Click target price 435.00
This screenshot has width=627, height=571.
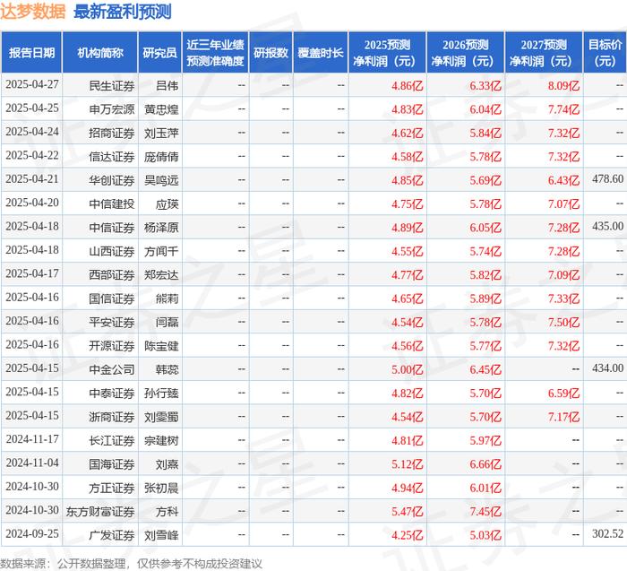click(608, 226)
